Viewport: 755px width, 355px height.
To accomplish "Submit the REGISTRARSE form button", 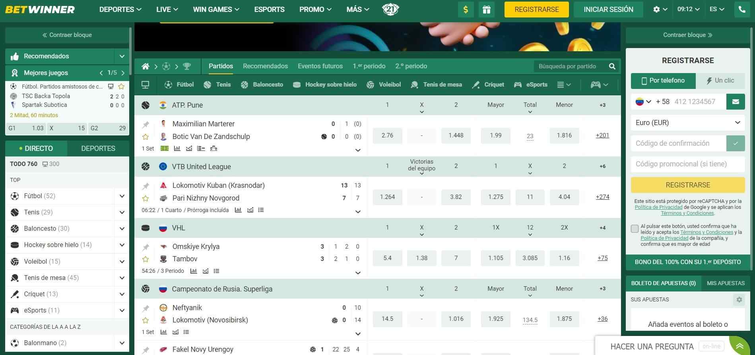I will tap(688, 185).
